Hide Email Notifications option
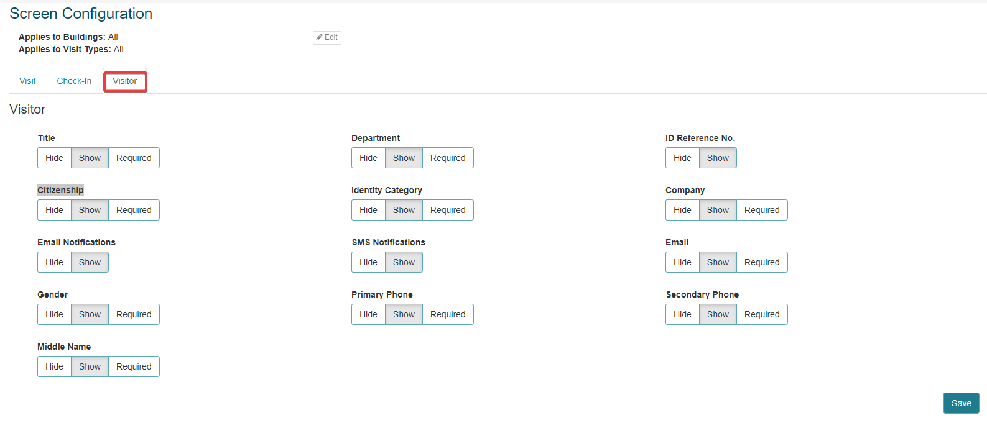 [x=54, y=262]
